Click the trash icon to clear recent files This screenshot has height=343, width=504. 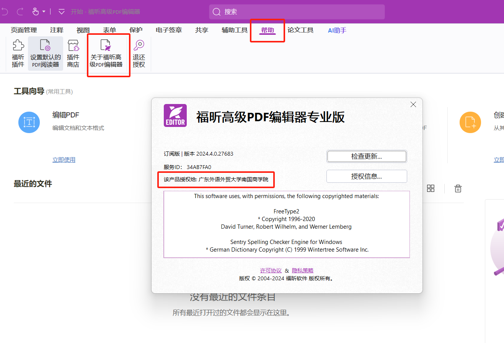click(x=458, y=188)
